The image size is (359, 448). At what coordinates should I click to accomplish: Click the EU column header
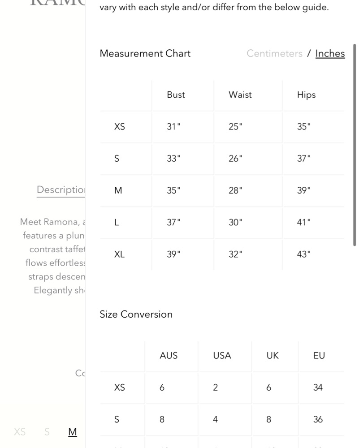tap(319, 356)
